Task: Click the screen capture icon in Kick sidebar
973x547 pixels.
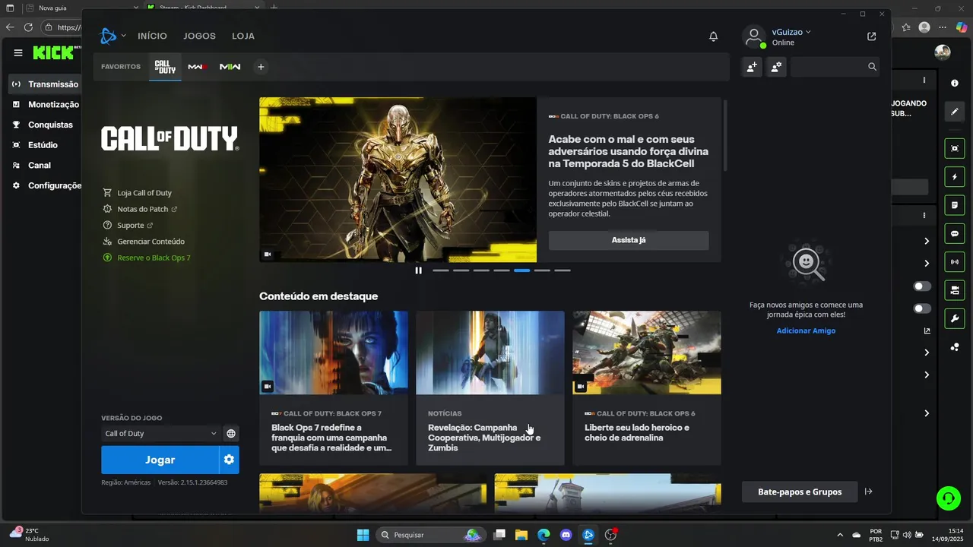Action: pyautogui.click(x=955, y=148)
